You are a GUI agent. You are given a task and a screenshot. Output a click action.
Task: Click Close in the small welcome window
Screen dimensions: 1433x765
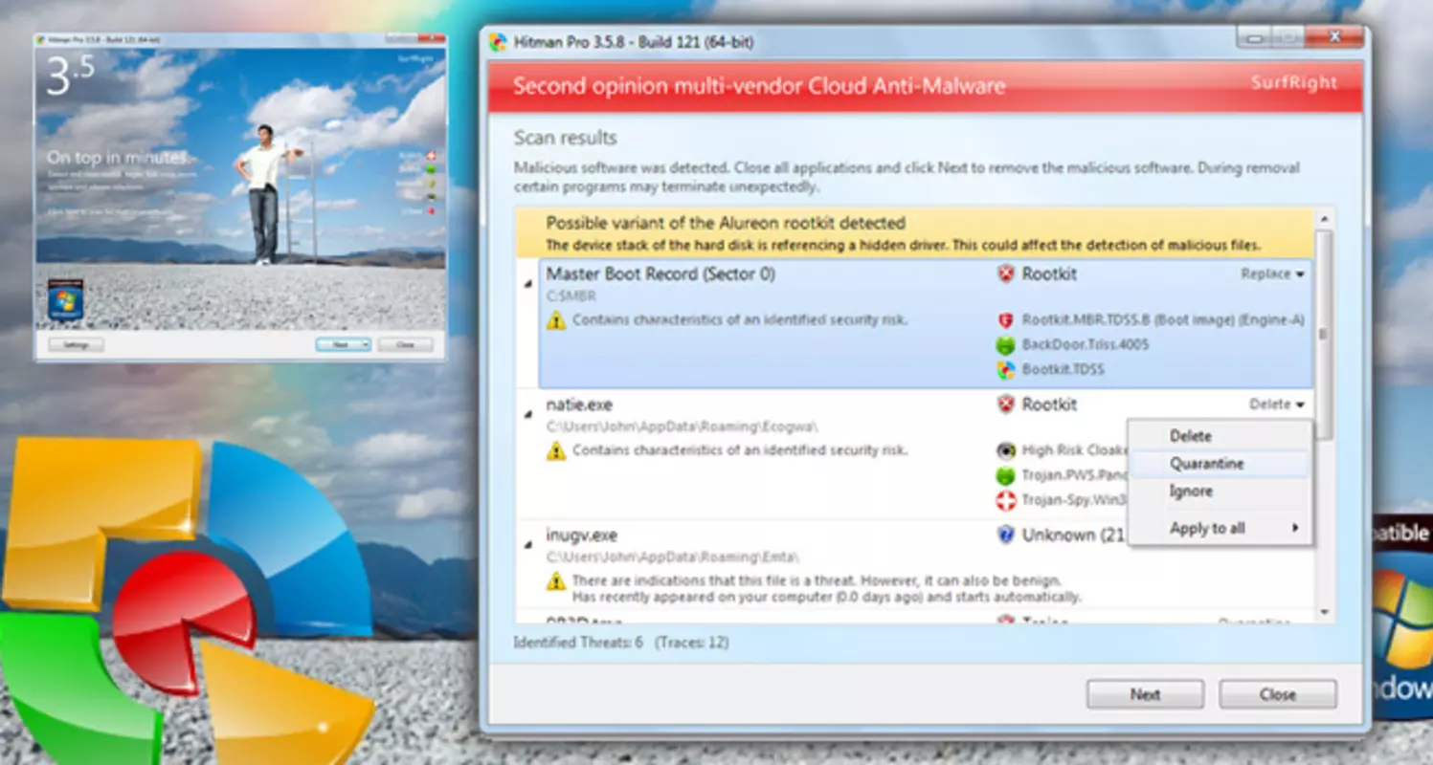[x=405, y=344]
